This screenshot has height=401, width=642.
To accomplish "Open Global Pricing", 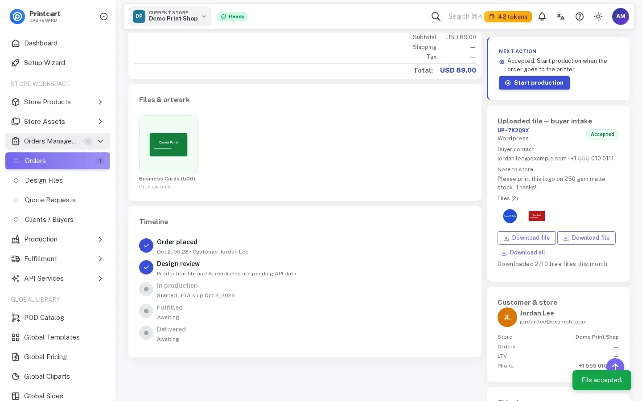I will pyautogui.click(x=58, y=357).
